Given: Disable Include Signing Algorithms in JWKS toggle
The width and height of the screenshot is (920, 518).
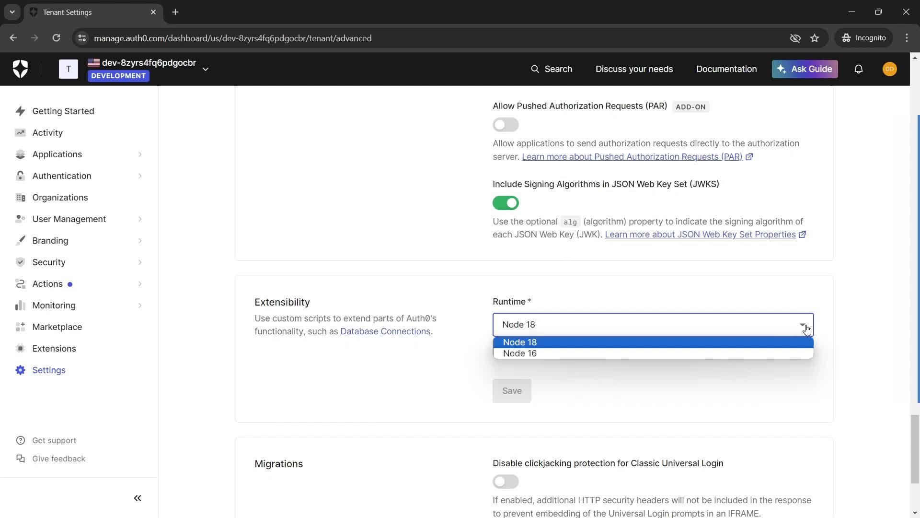Looking at the screenshot, I should point(506,203).
